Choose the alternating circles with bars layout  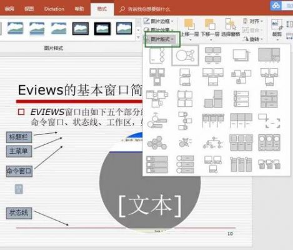click(157, 121)
